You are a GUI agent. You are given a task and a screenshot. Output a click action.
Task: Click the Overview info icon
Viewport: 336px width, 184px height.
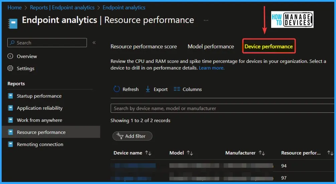pyautogui.click(x=10, y=56)
